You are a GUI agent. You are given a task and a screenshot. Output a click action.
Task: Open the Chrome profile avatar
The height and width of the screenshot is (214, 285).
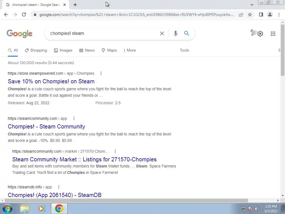[270, 14]
